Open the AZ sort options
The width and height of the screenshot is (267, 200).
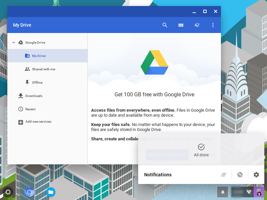pos(197,25)
